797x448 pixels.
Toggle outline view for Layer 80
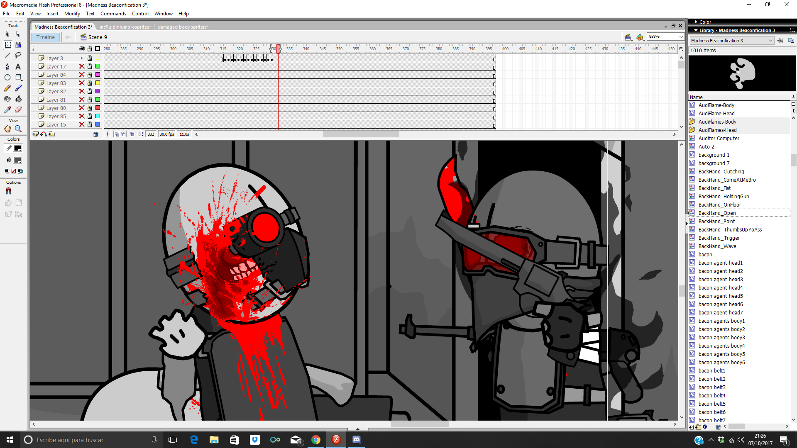[98, 108]
